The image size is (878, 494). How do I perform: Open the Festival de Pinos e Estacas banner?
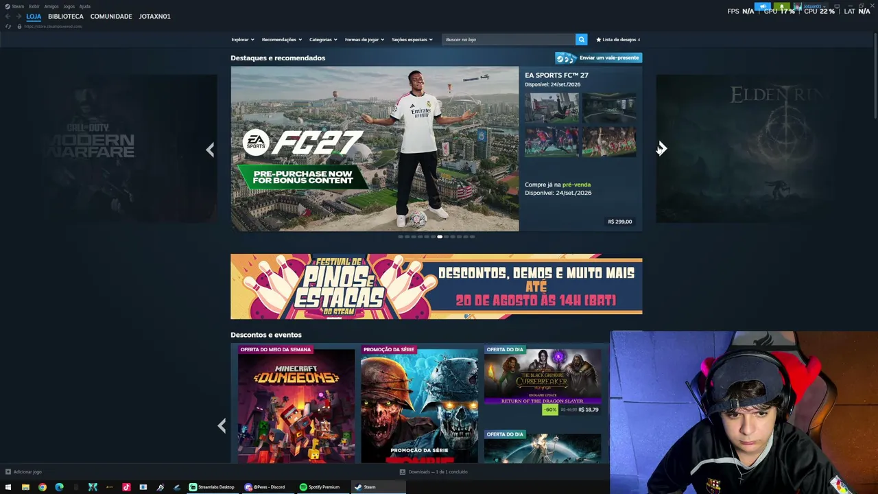pos(436,287)
